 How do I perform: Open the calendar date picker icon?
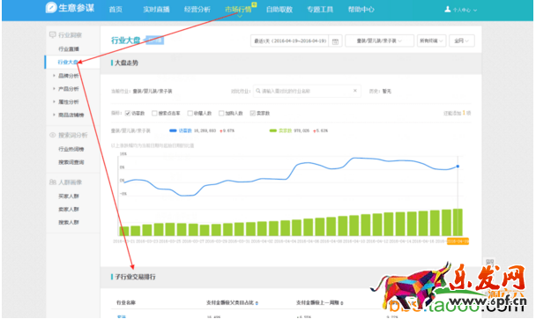coord(335,41)
